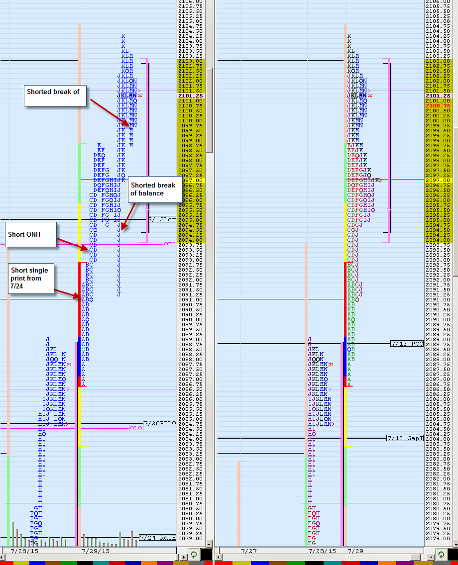This screenshot has width=458, height=565.
Task: Click the refresh icon on the left chart
Action: tap(194, 555)
